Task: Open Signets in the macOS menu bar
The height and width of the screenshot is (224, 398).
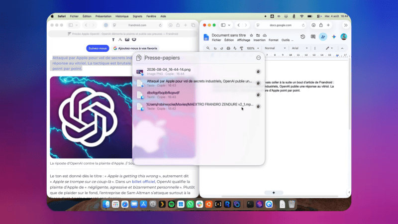Action: coord(137,16)
